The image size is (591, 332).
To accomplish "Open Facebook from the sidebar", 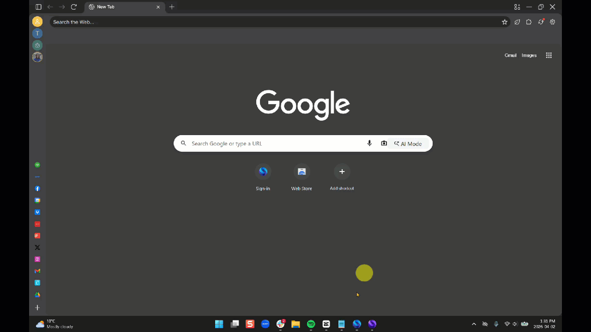I will (37, 189).
